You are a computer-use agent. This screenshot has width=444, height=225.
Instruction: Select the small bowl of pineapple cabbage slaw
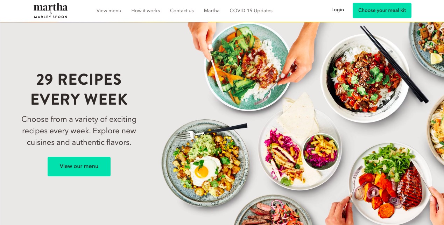pos(320,151)
